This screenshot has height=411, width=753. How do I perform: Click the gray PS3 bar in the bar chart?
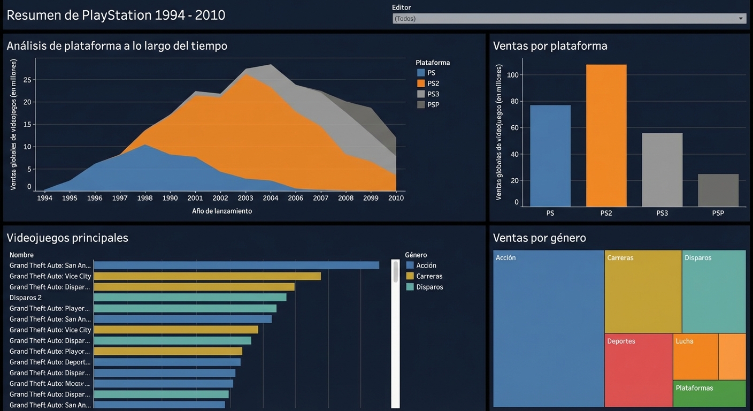pyautogui.click(x=662, y=170)
